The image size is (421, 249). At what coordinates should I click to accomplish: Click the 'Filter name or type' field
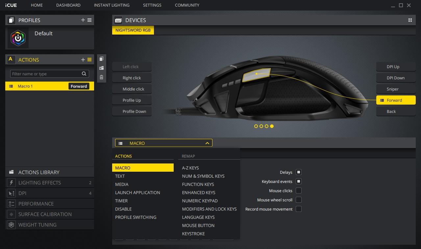50,74
